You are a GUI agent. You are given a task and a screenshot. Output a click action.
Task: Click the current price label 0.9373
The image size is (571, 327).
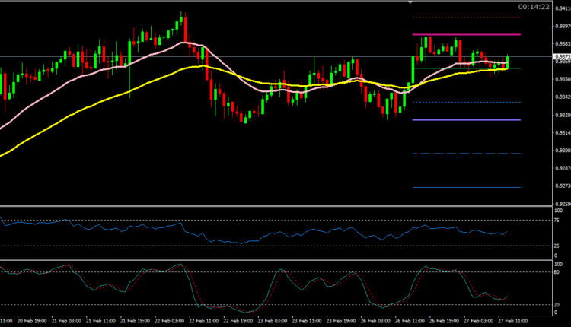(x=561, y=56)
